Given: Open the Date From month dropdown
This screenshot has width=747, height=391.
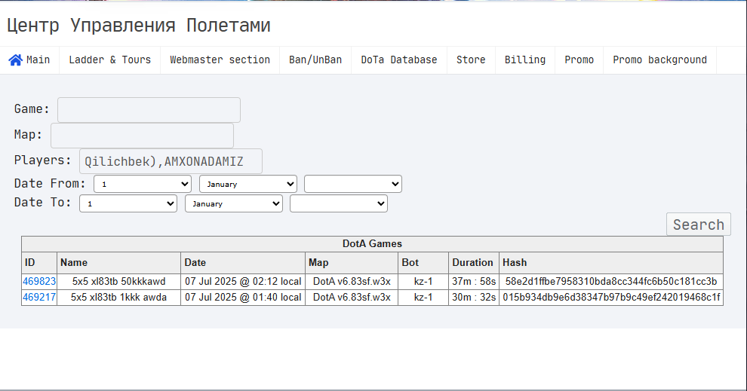Looking at the screenshot, I should click(x=248, y=184).
